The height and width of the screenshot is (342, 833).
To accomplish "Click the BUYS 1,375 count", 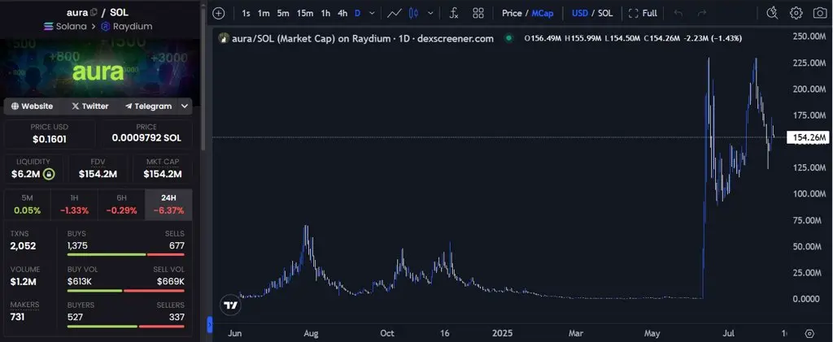I will coord(77,246).
